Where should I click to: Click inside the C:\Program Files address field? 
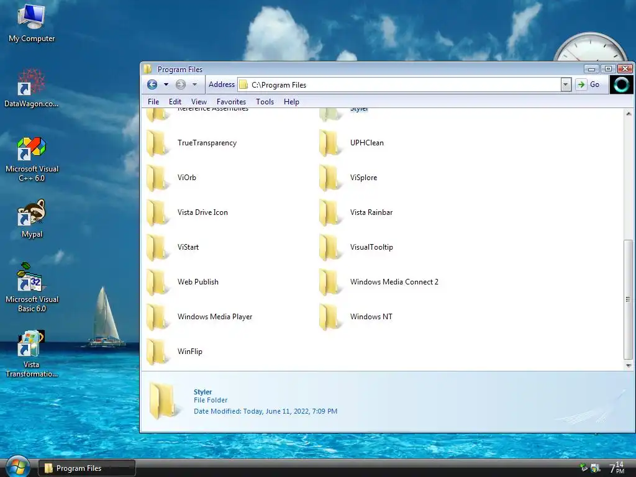[399, 84]
